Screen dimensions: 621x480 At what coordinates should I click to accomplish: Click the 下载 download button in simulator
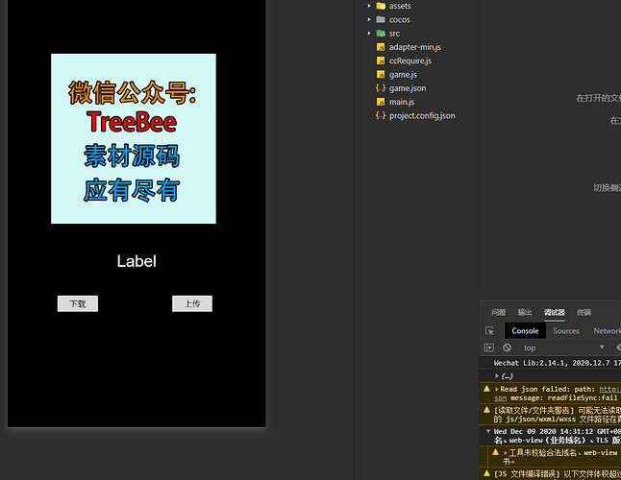point(78,303)
